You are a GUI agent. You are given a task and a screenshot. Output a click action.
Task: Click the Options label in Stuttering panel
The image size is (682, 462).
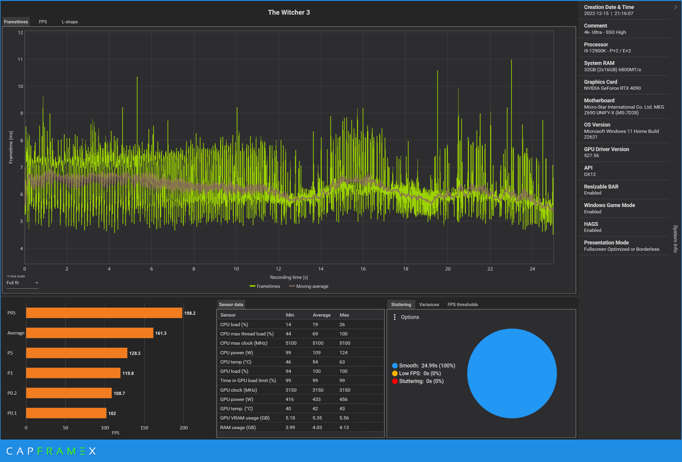410,317
